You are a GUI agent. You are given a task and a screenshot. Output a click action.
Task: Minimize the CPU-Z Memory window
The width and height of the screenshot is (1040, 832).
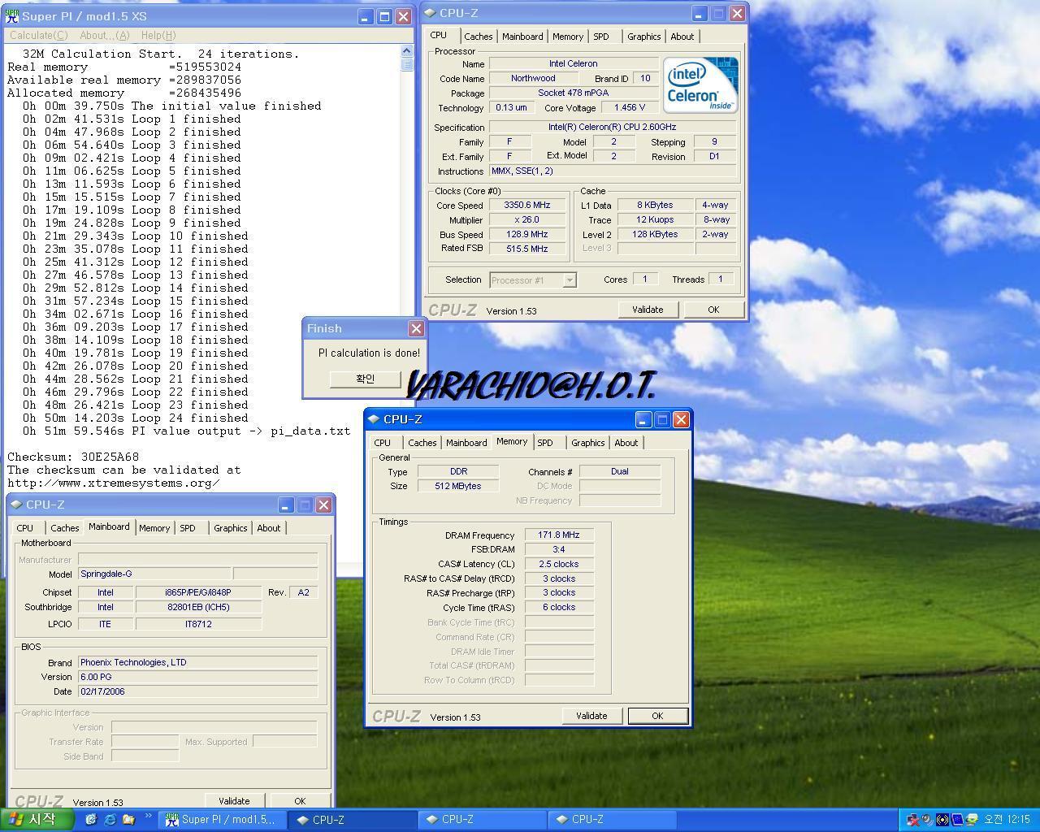643,419
